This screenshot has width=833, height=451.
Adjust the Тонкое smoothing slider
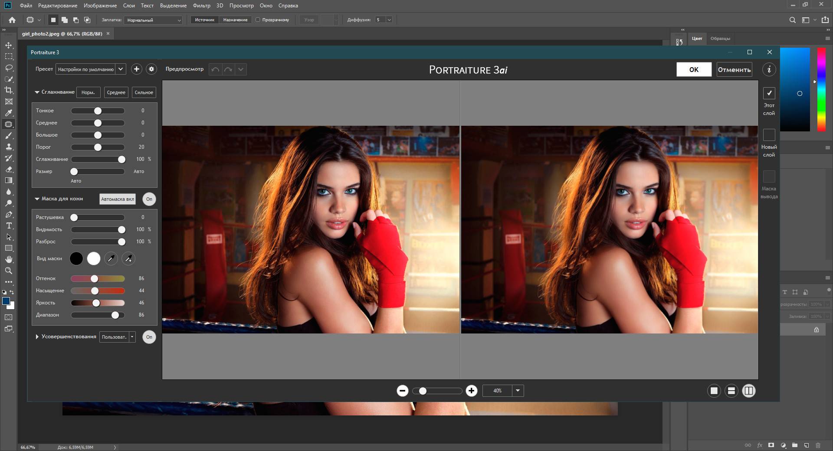(x=98, y=111)
